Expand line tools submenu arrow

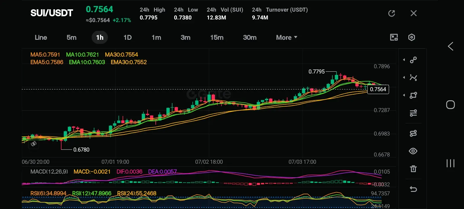point(404,60)
